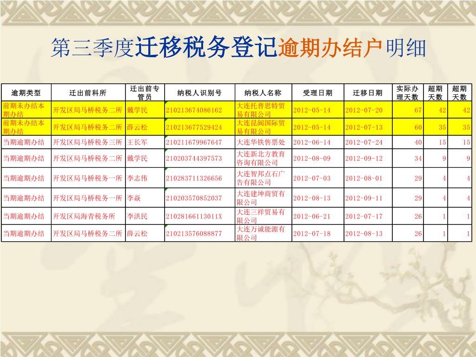Select company 大连新北方教育咨询有限公司
The height and width of the screenshot is (357, 476).
261,158
